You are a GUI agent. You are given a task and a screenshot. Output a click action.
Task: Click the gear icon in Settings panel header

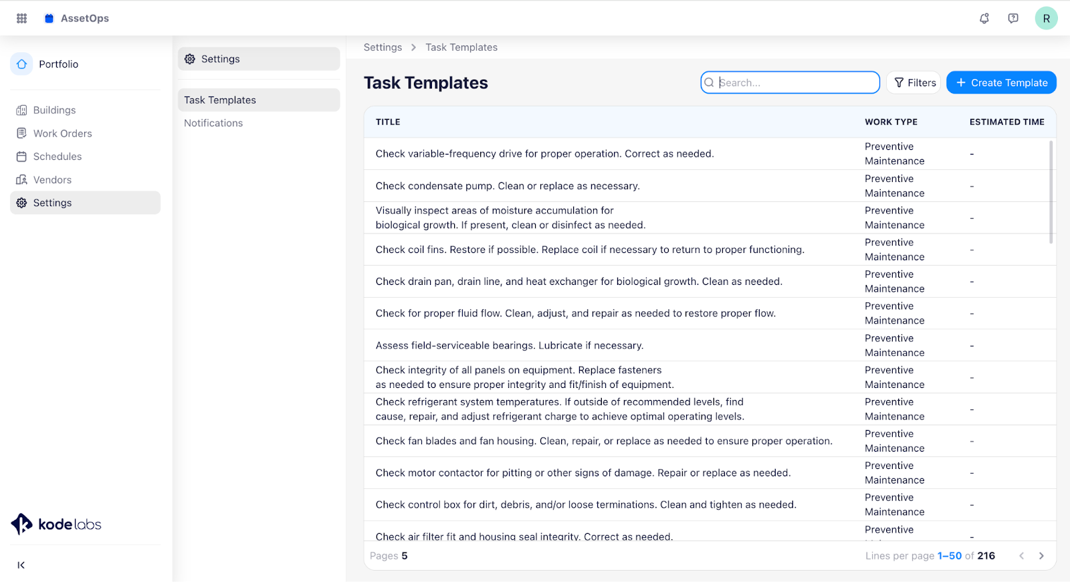tap(190, 59)
